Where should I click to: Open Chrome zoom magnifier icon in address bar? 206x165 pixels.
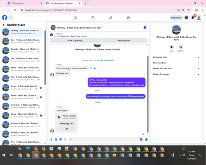click(x=183, y=10)
